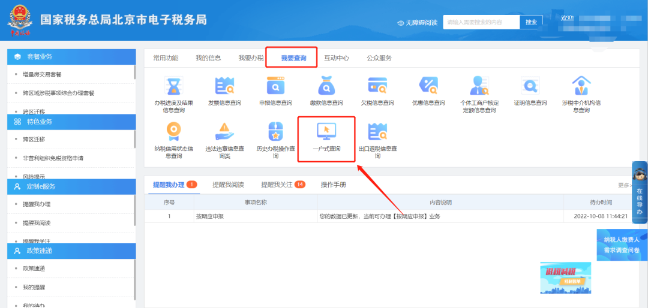648x308 pixels.
Task: Open 涉税中介机构信息查询 icon
Action: point(581,86)
